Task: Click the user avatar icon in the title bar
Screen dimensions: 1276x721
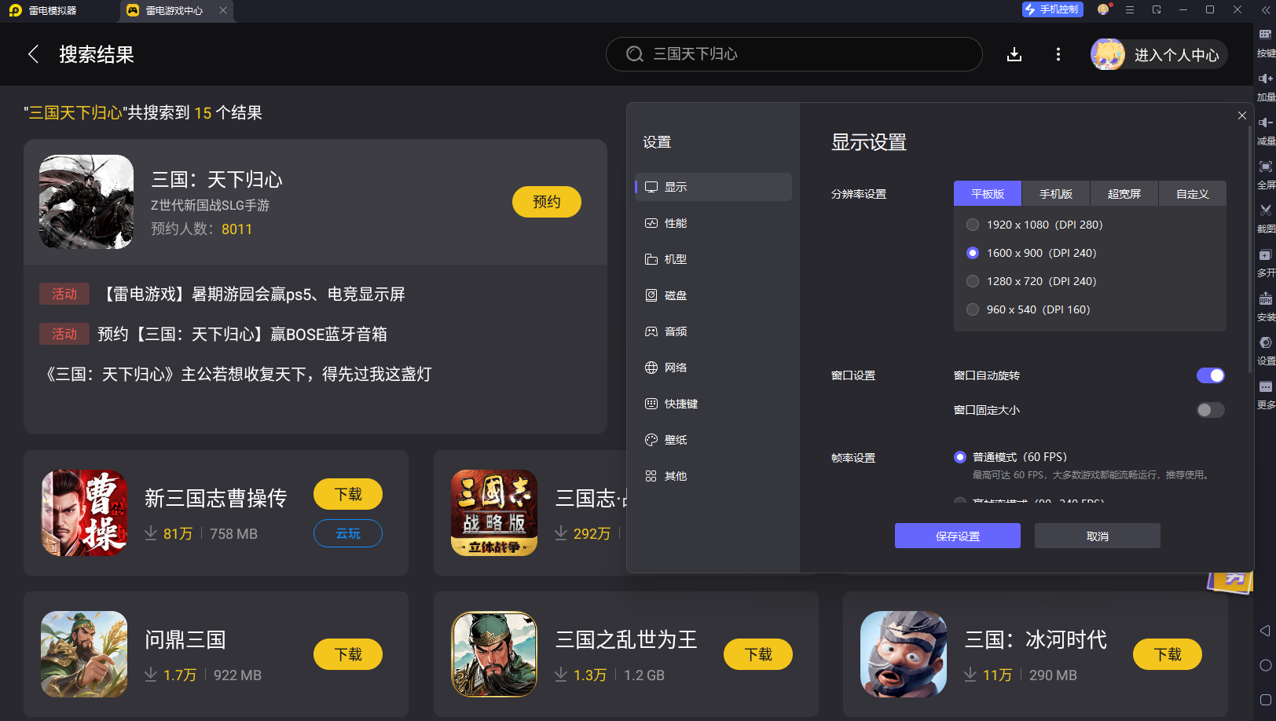Action: 1104,9
